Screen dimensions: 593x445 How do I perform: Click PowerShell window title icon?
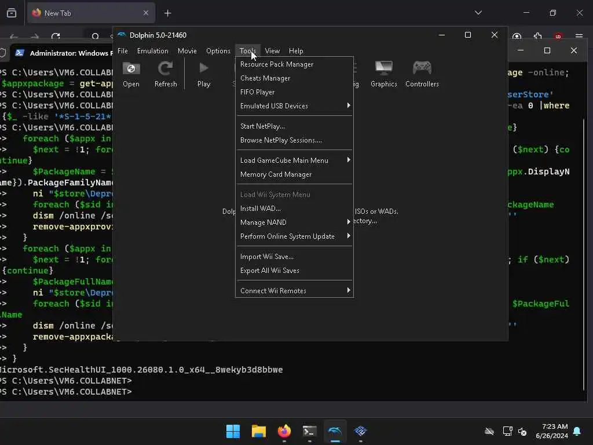[20, 53]
